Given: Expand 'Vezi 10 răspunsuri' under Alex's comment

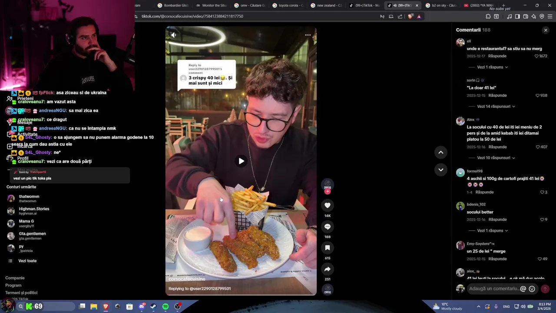Looking at the screenshot, I should [496, 158].
